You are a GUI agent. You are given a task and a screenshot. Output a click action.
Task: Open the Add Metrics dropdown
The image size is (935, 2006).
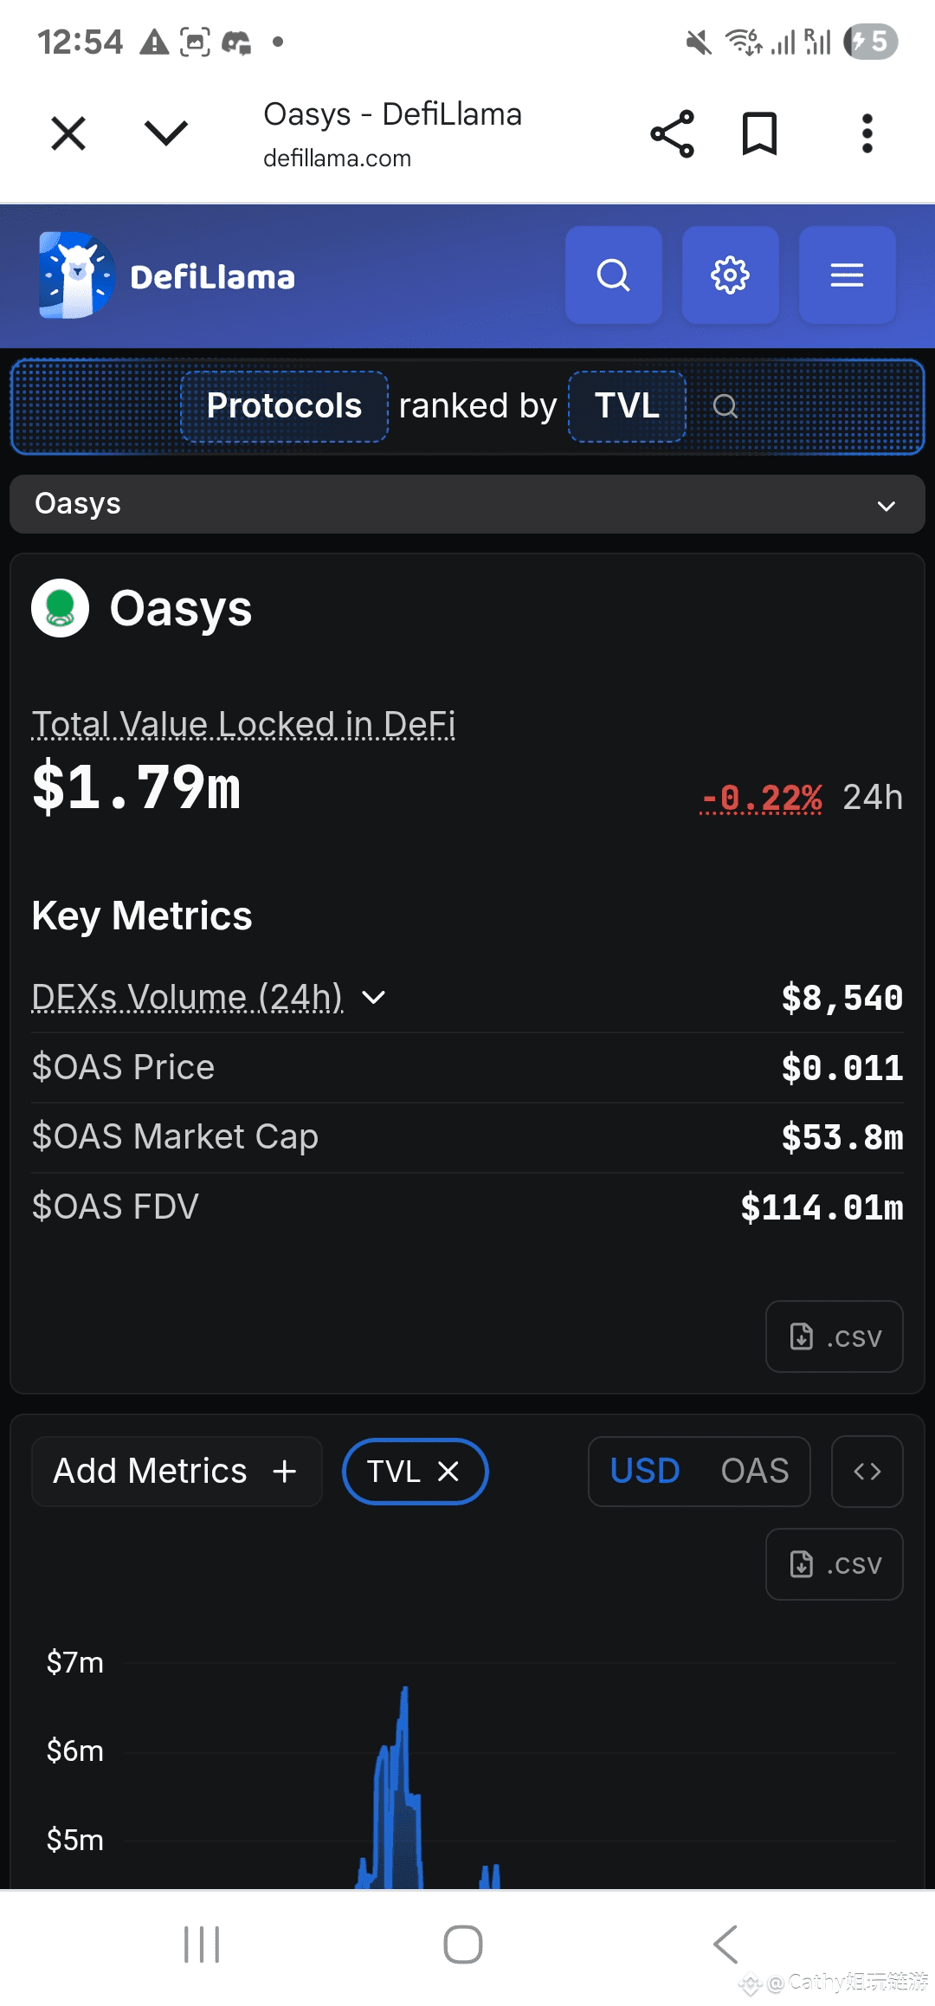176,1472
